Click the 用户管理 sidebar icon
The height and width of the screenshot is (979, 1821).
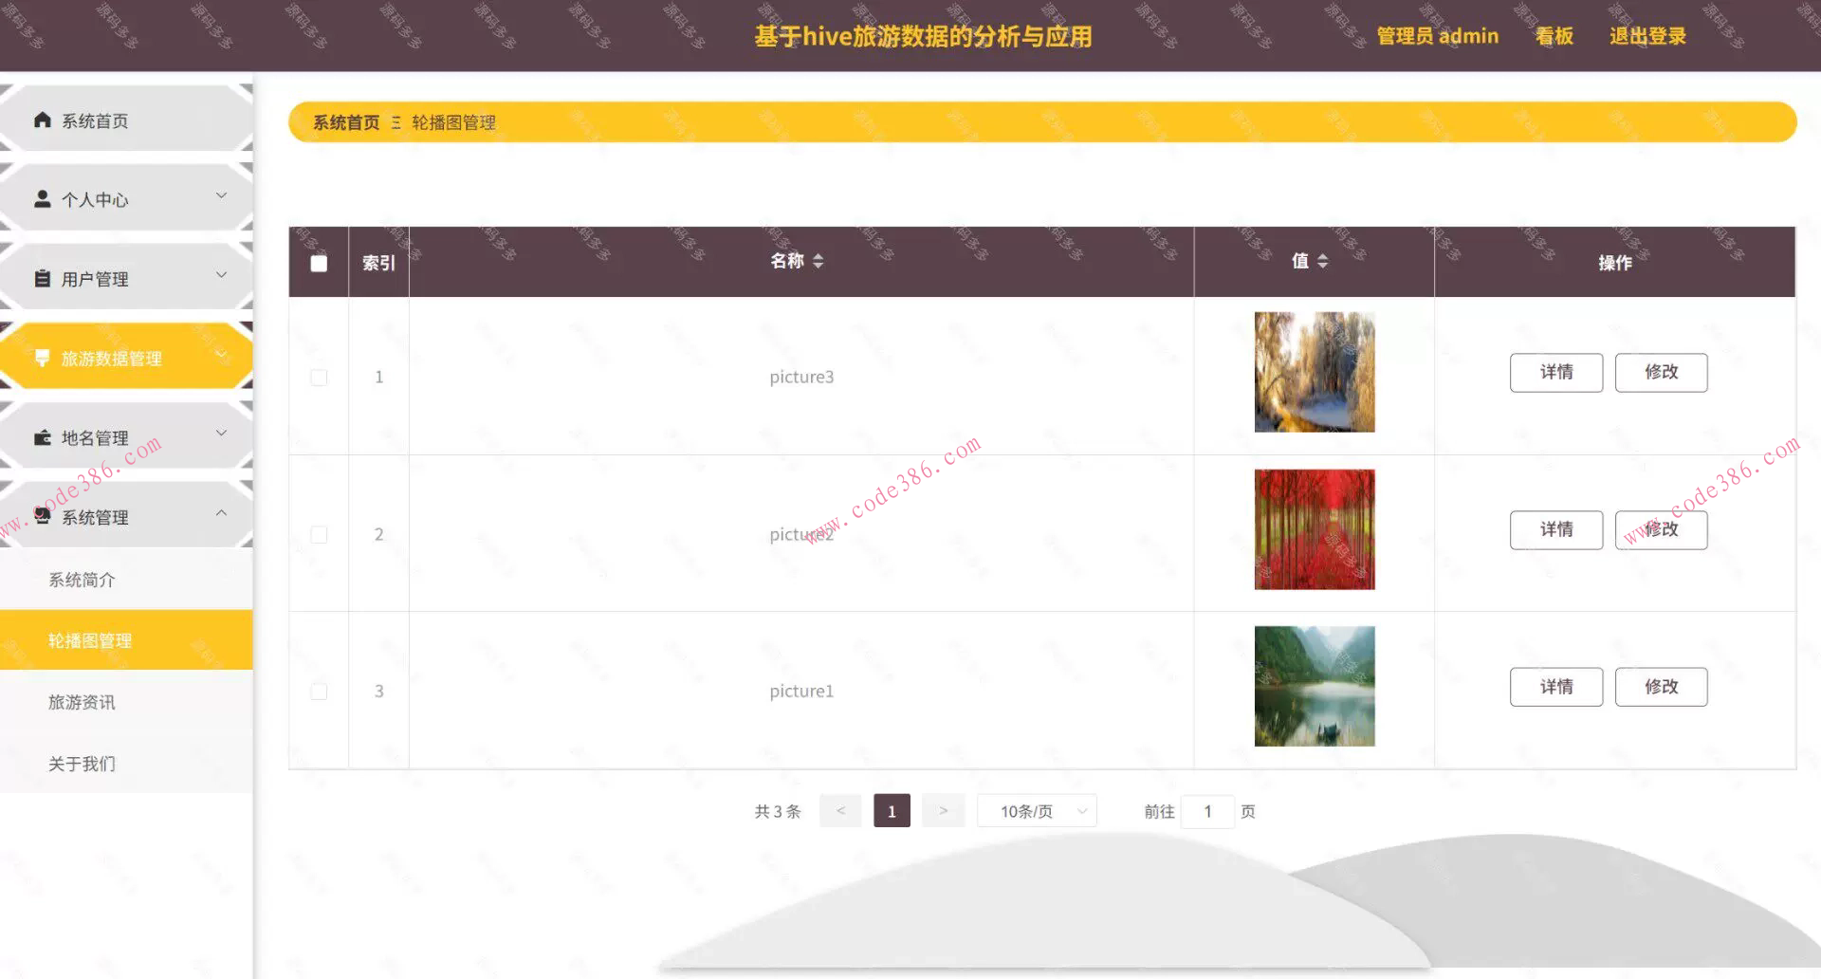42,277
